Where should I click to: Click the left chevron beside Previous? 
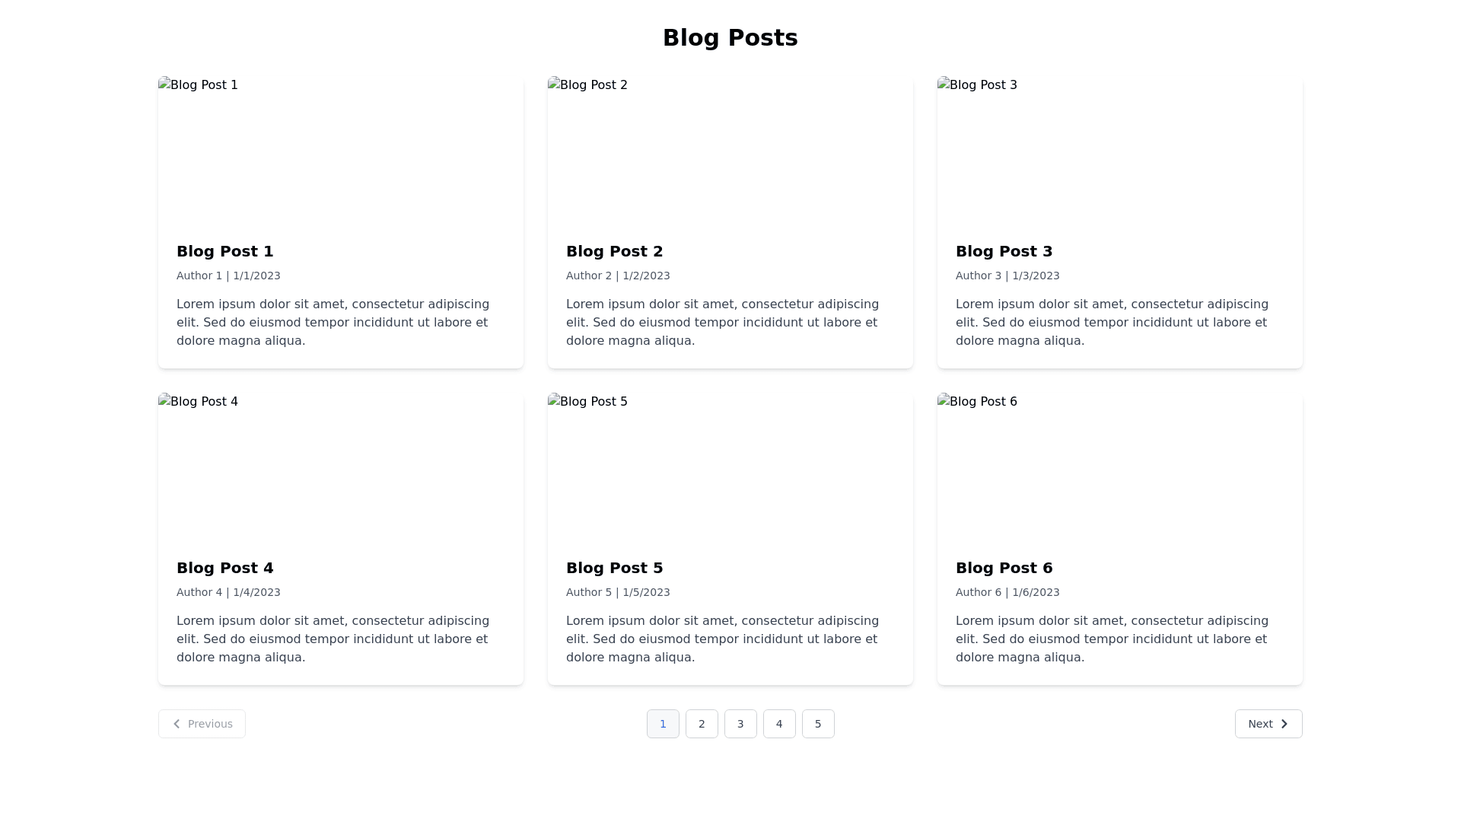click(177, 724)
